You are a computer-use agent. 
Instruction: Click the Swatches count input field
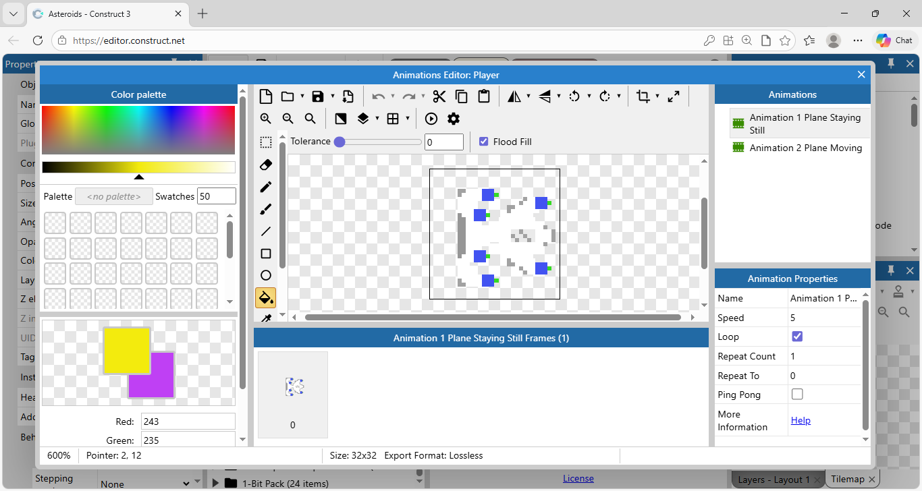click(217, 196)
